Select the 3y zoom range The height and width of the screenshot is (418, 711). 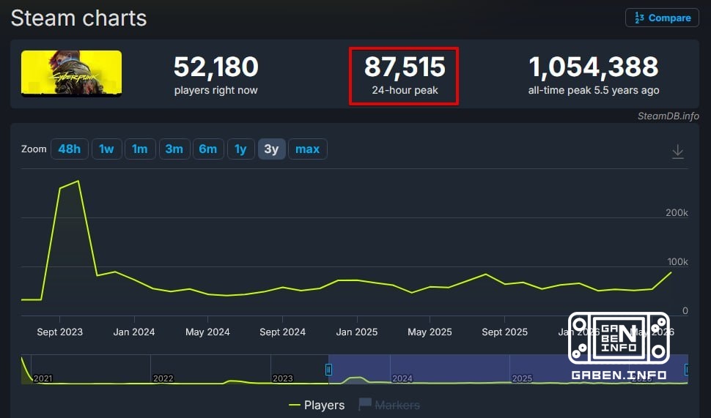pyautogui.click(x=272, y=149)
